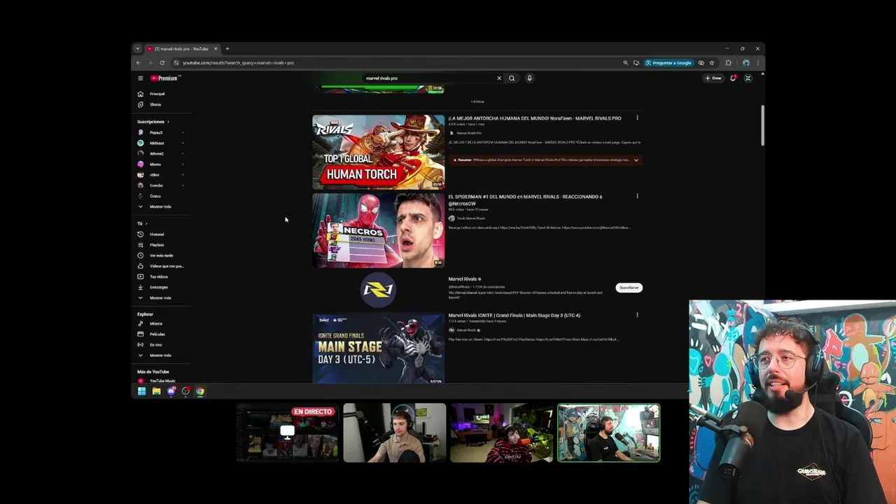Open El Spiderman #1 del mundo title
The height and width of the screenshot is (504, 896).
525,200
